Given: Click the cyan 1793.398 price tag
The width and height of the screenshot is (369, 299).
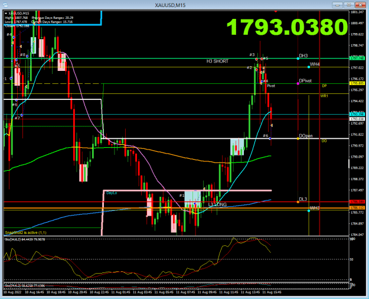Looking at the screenshot, I should pyautogui.click(x=357, y=114).
